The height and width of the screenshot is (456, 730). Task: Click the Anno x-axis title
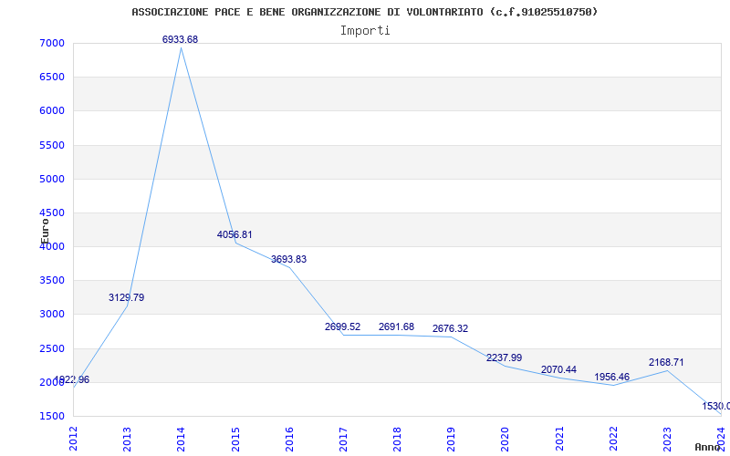pos(707,447)
